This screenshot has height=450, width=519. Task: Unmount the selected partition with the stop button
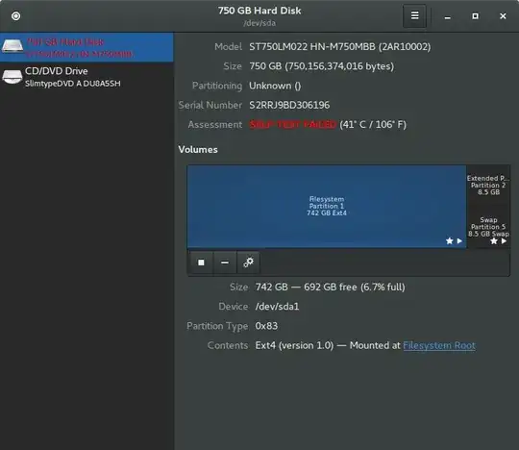tap(201, 262)
